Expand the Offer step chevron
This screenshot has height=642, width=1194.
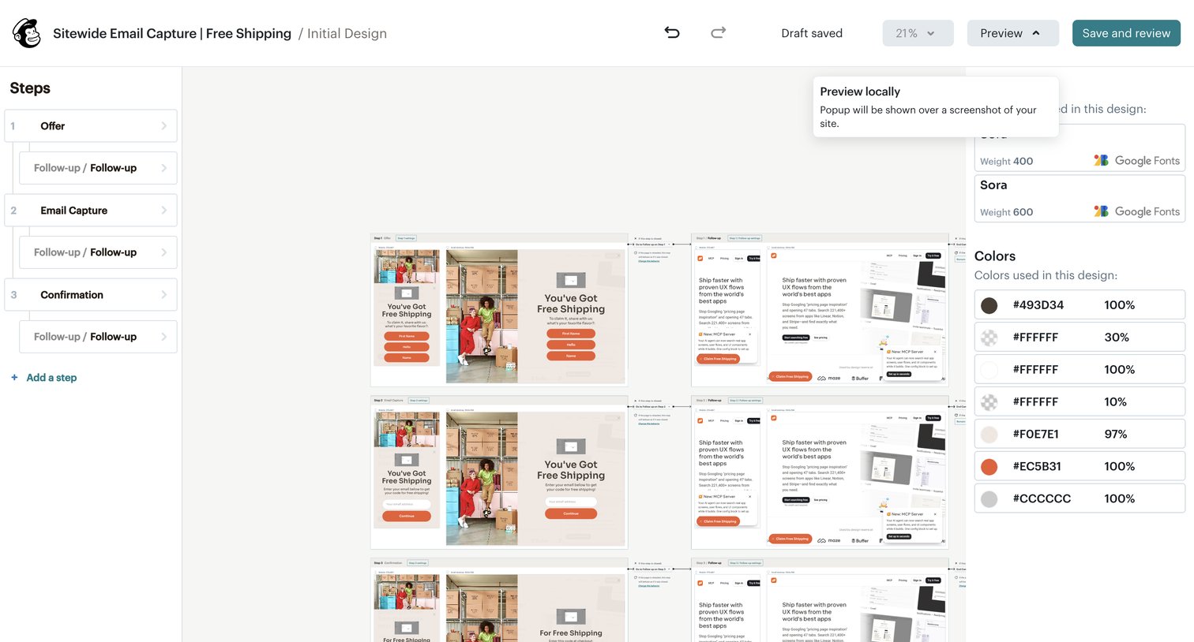[x=163, y=126]
